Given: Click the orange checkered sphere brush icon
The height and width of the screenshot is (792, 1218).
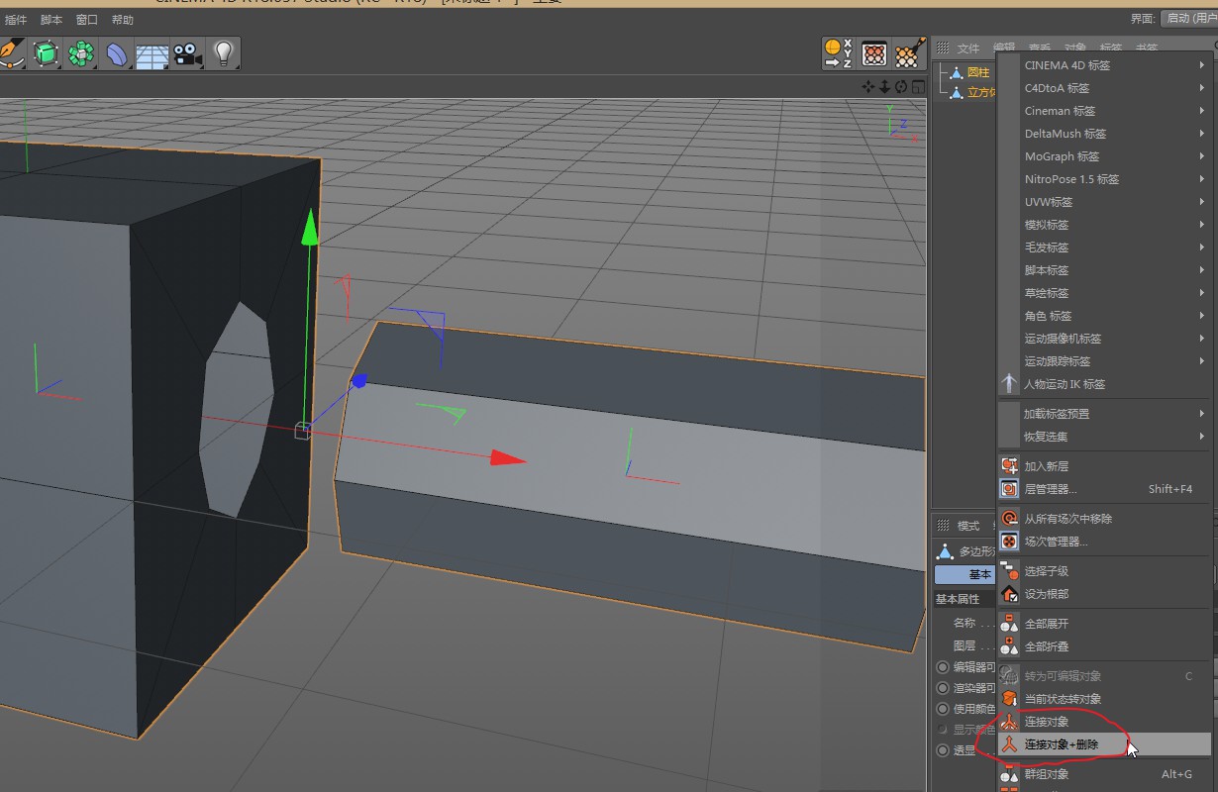Looking at the screenshot, I should click(x=909, y=53).
